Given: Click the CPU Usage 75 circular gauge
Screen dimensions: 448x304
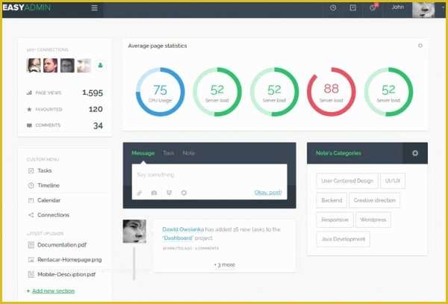Looking at the screenshot, I should coord(160,92).
